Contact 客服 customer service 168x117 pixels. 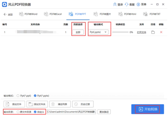pyautogui.click(x=130, y=4)
